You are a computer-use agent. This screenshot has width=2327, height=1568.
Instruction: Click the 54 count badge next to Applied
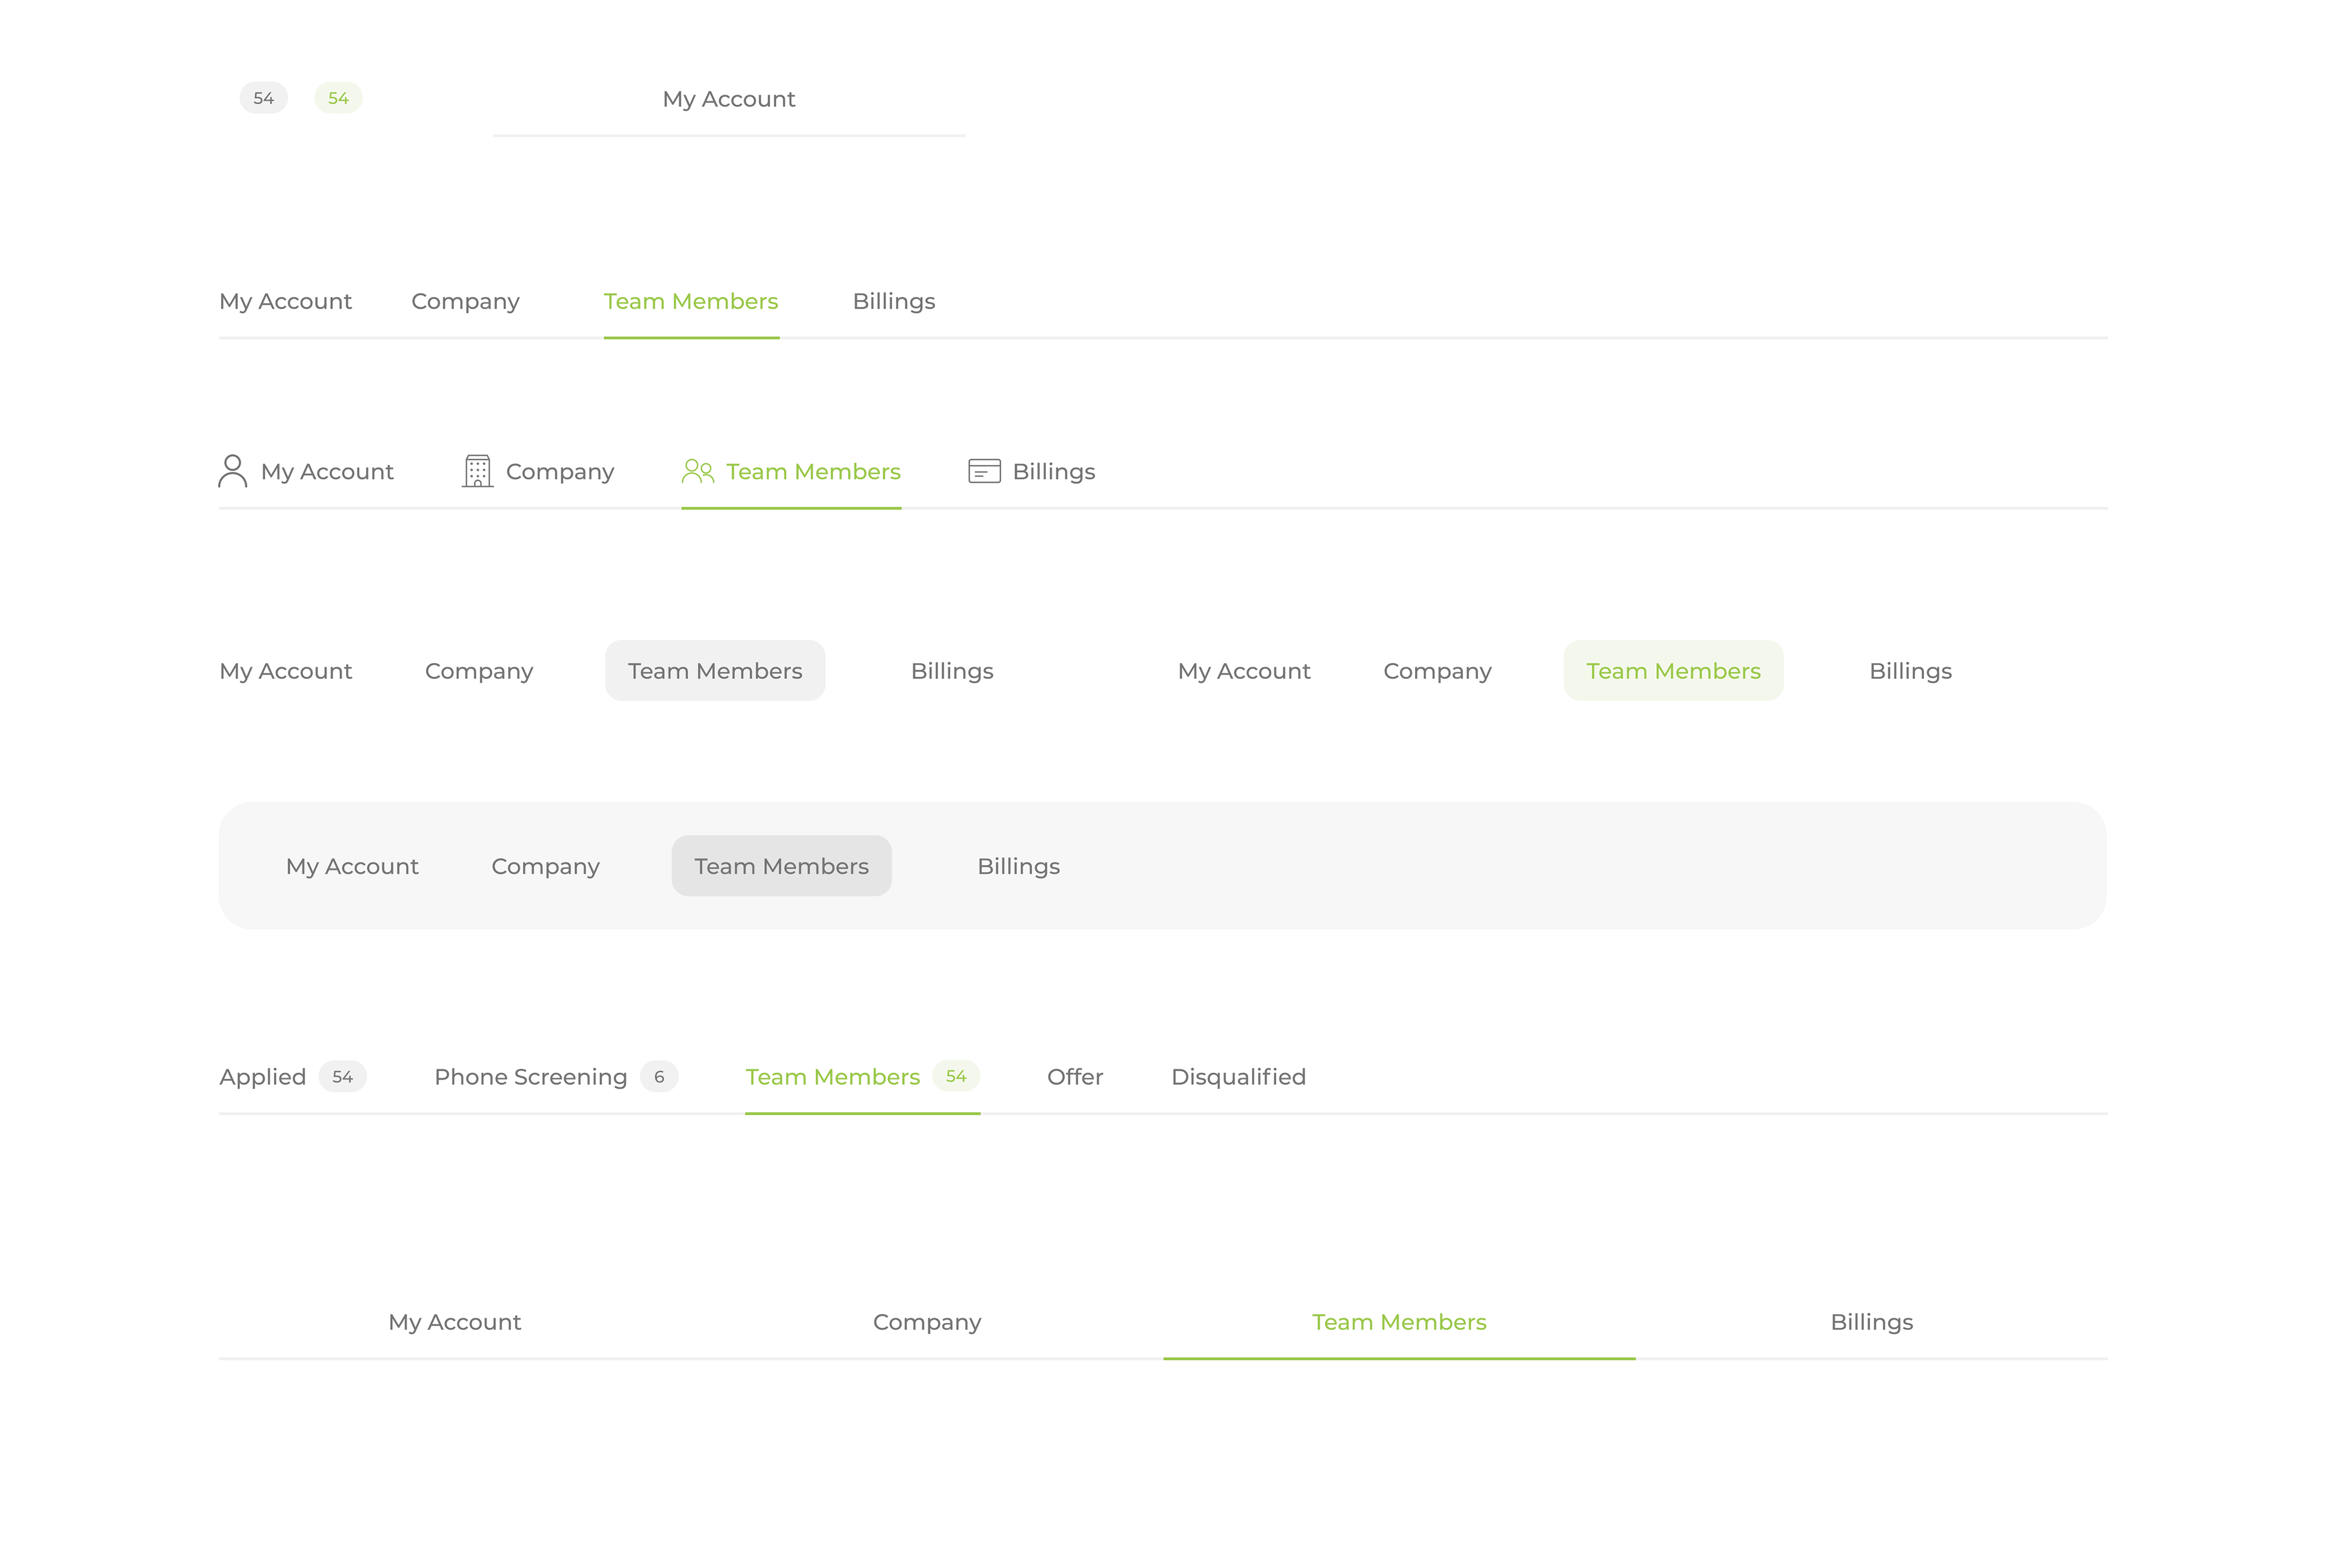(x=343, y=1077)
